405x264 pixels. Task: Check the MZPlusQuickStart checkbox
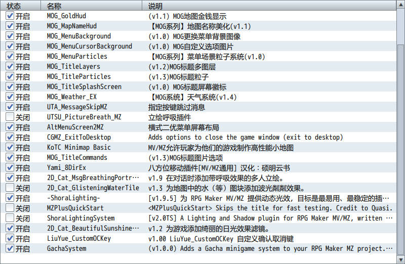coord(10,208)
